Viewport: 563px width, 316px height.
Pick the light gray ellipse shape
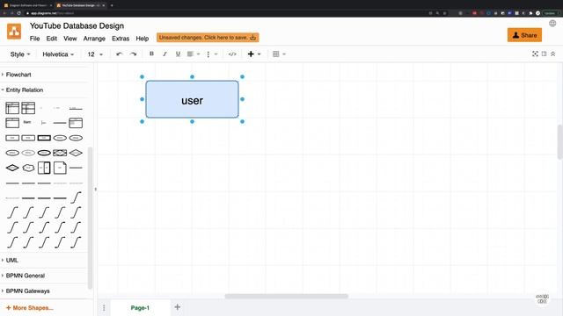pyautogui.click(x=28, y=153)
